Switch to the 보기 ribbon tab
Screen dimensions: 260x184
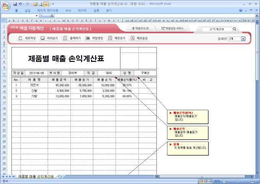pos(109,11)
